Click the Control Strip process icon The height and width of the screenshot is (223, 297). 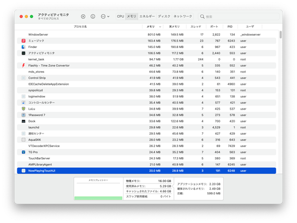click(x=24, y=78)
